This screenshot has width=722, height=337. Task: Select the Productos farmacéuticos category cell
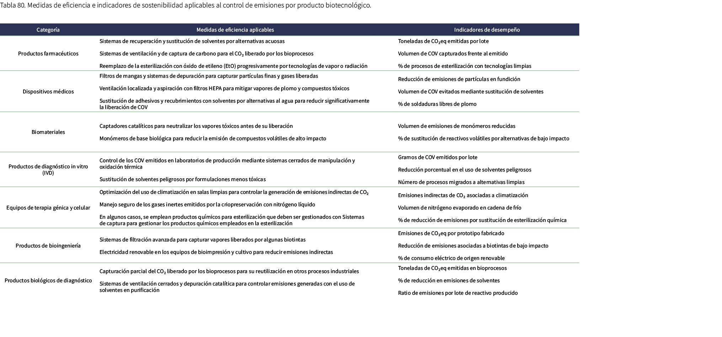pos(48,54)
